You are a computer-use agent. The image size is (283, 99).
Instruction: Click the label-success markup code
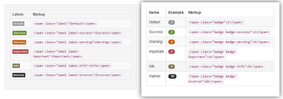tap(78, 33)
